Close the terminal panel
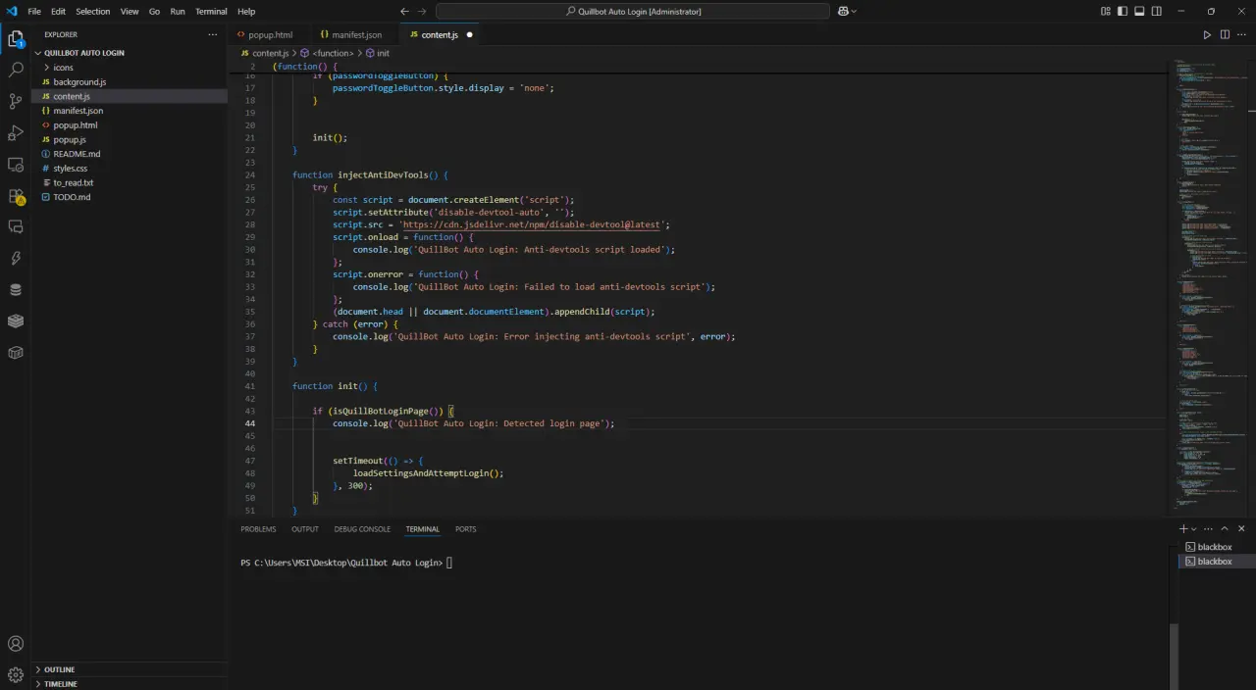 pos(1241,528)
